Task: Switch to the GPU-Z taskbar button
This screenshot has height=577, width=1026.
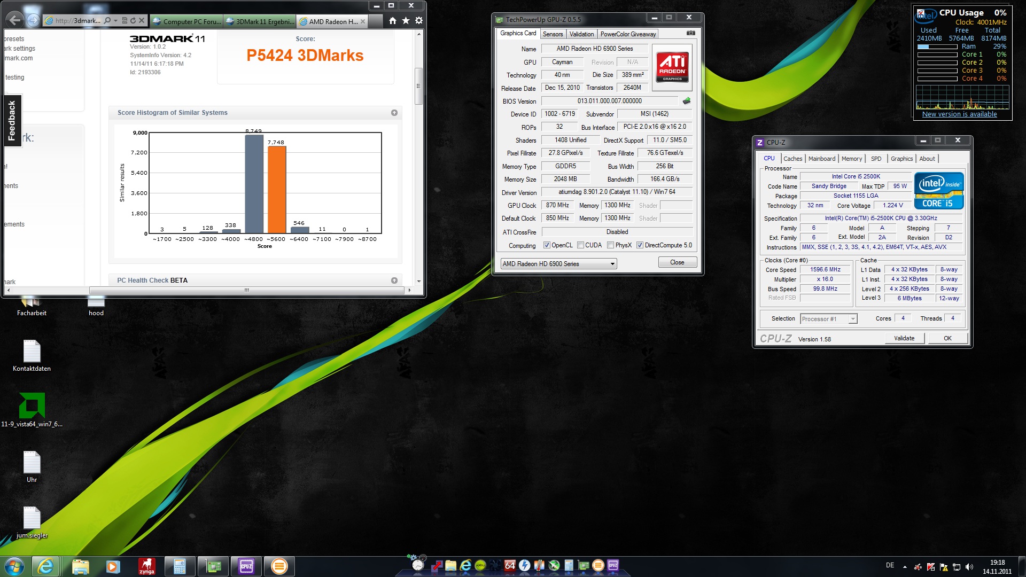Action: (x=213, y=566)
